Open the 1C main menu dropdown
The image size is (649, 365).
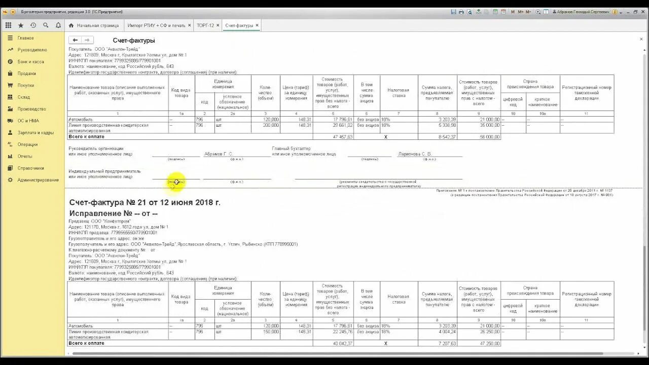pos(13,12)
